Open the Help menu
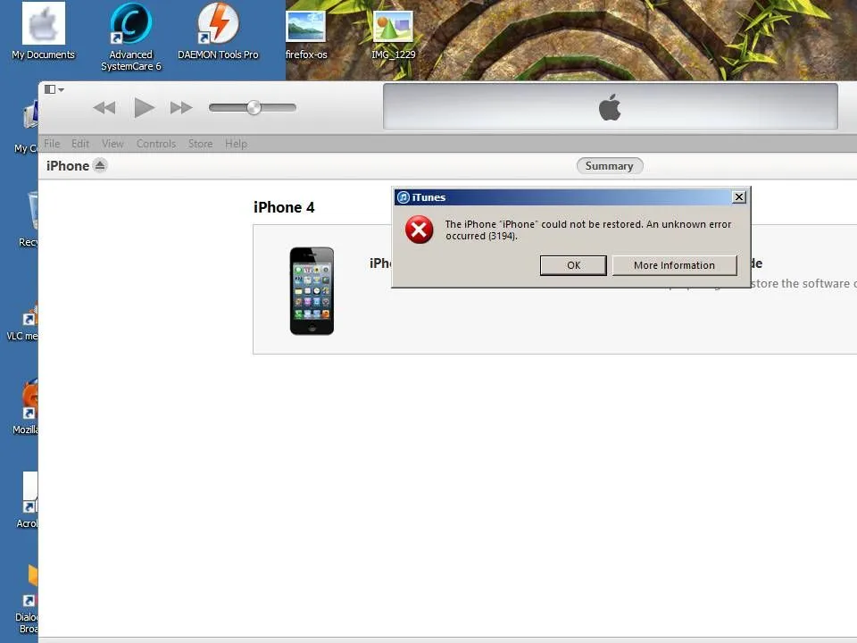The width and height of the screenshot is (857, 643). point(236,144)
